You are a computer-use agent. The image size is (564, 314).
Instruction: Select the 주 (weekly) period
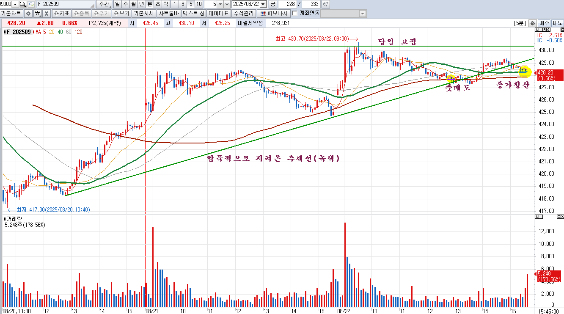(125, 4)
